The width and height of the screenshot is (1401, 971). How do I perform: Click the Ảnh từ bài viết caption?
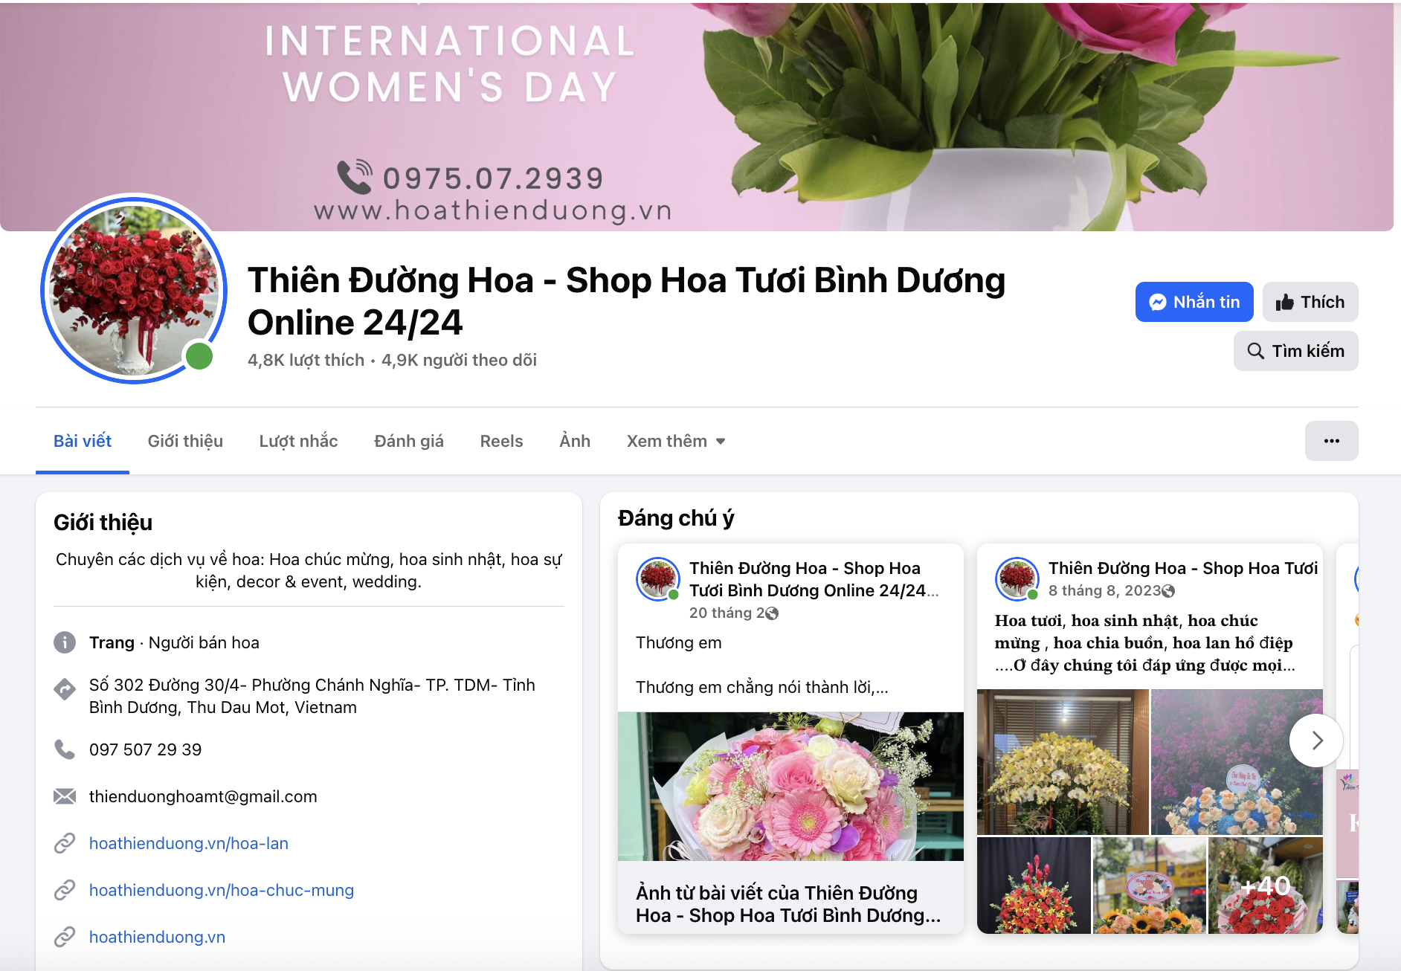tap(788, 904)
